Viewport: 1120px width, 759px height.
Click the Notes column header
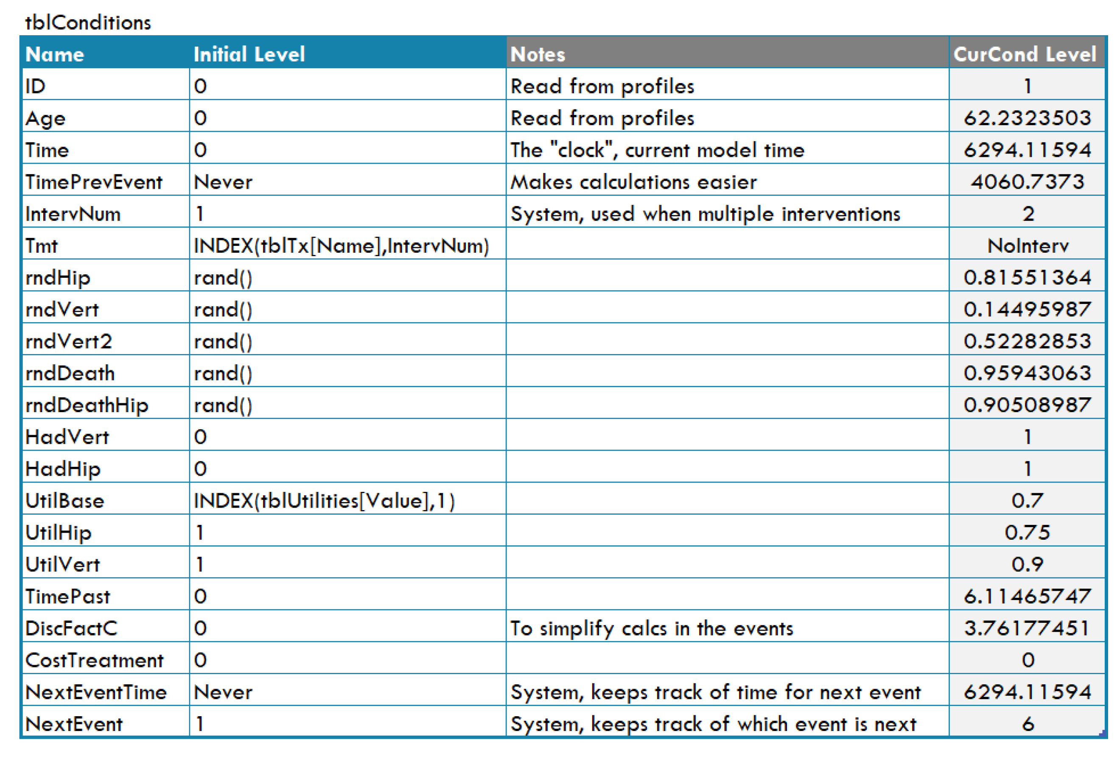point(538,54)
